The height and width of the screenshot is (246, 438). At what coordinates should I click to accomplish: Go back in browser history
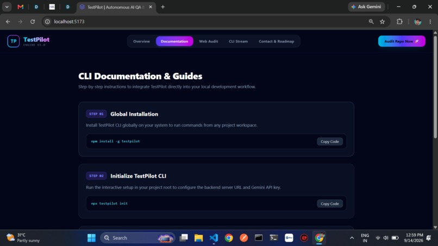click(8, 22)
